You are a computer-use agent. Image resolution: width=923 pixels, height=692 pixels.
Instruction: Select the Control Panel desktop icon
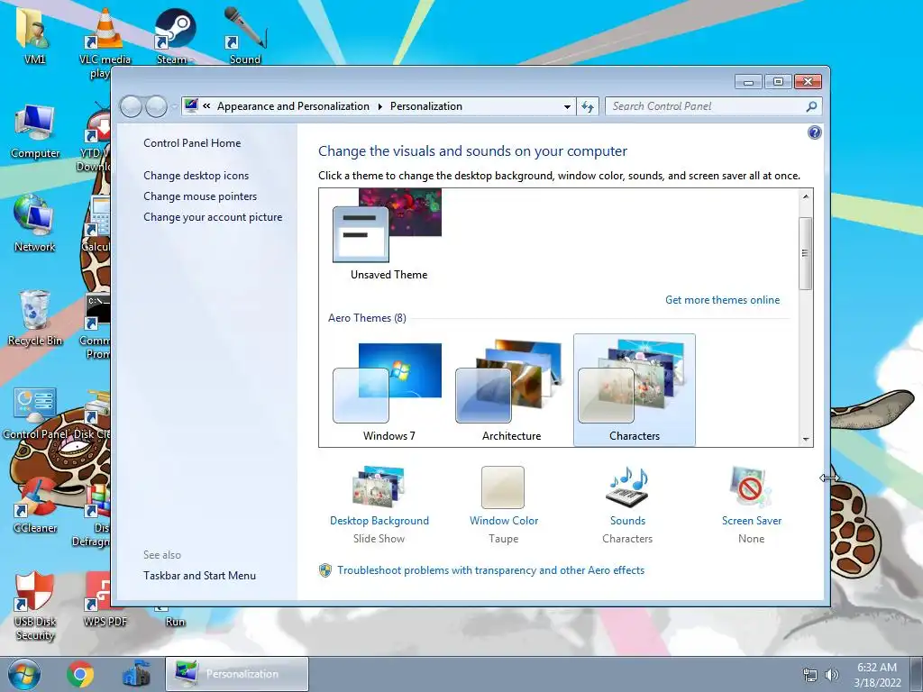(35, 412)
